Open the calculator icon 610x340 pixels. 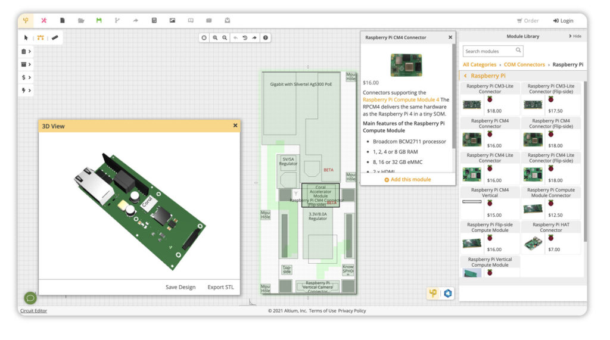(x=154, y=20)
